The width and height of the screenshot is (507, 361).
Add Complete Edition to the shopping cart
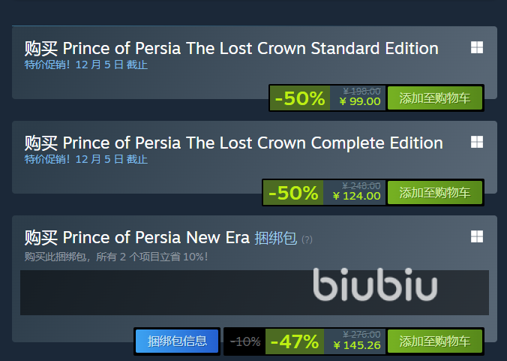pyautogui.click(x=435, y=193)
